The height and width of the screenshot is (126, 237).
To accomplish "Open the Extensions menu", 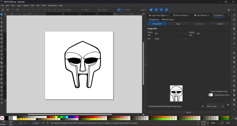I will (x=52, y=5).
